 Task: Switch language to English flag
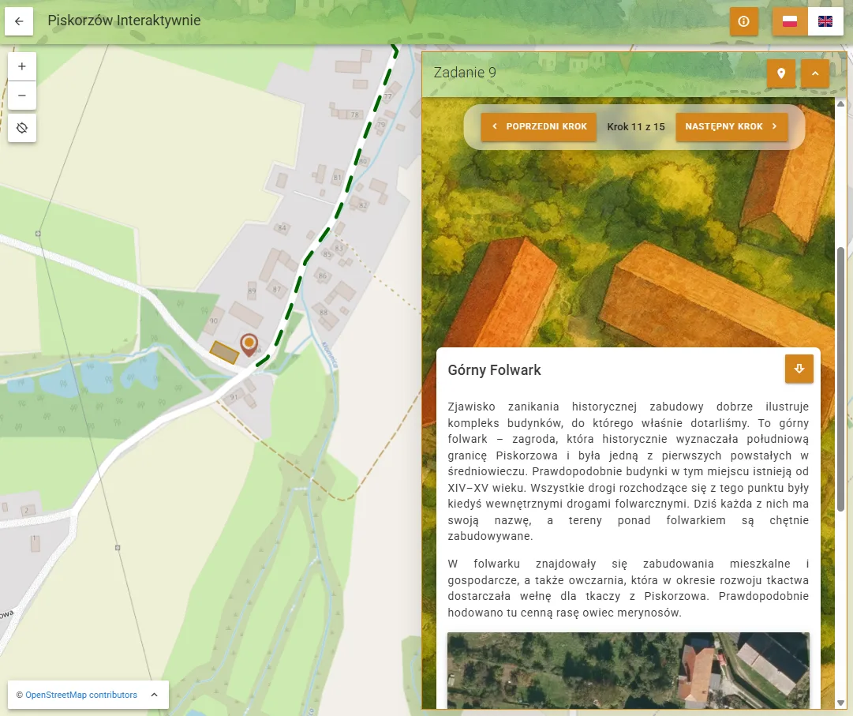(825, 21)
